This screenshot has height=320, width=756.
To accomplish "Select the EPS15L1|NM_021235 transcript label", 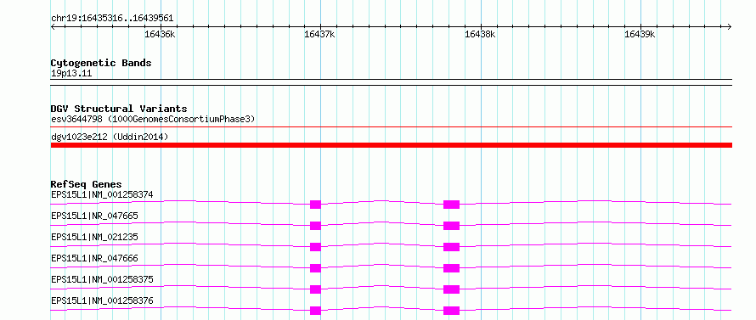I will (x=94, y=237).
